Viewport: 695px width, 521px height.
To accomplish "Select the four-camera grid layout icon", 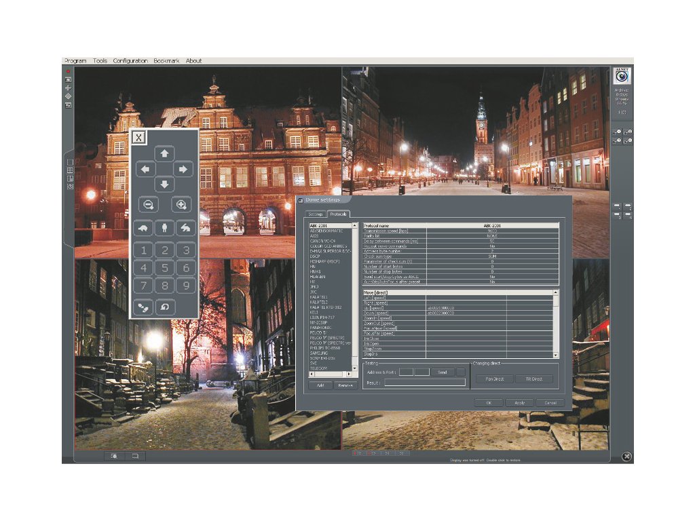I will tap(70, 170).
